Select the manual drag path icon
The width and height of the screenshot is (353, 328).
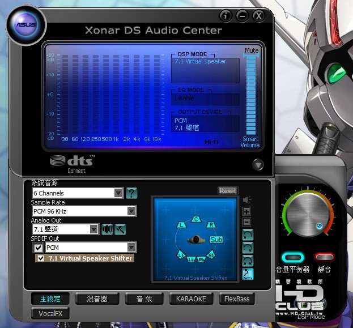coord(248,274)
